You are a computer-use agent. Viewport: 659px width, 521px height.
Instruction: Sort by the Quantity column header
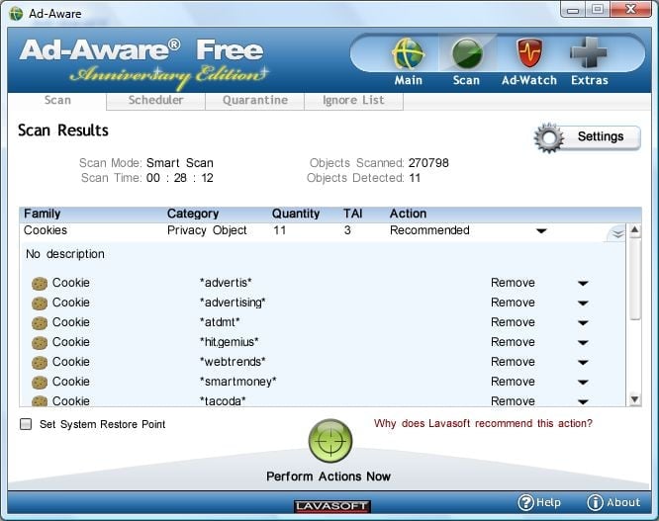296,214
